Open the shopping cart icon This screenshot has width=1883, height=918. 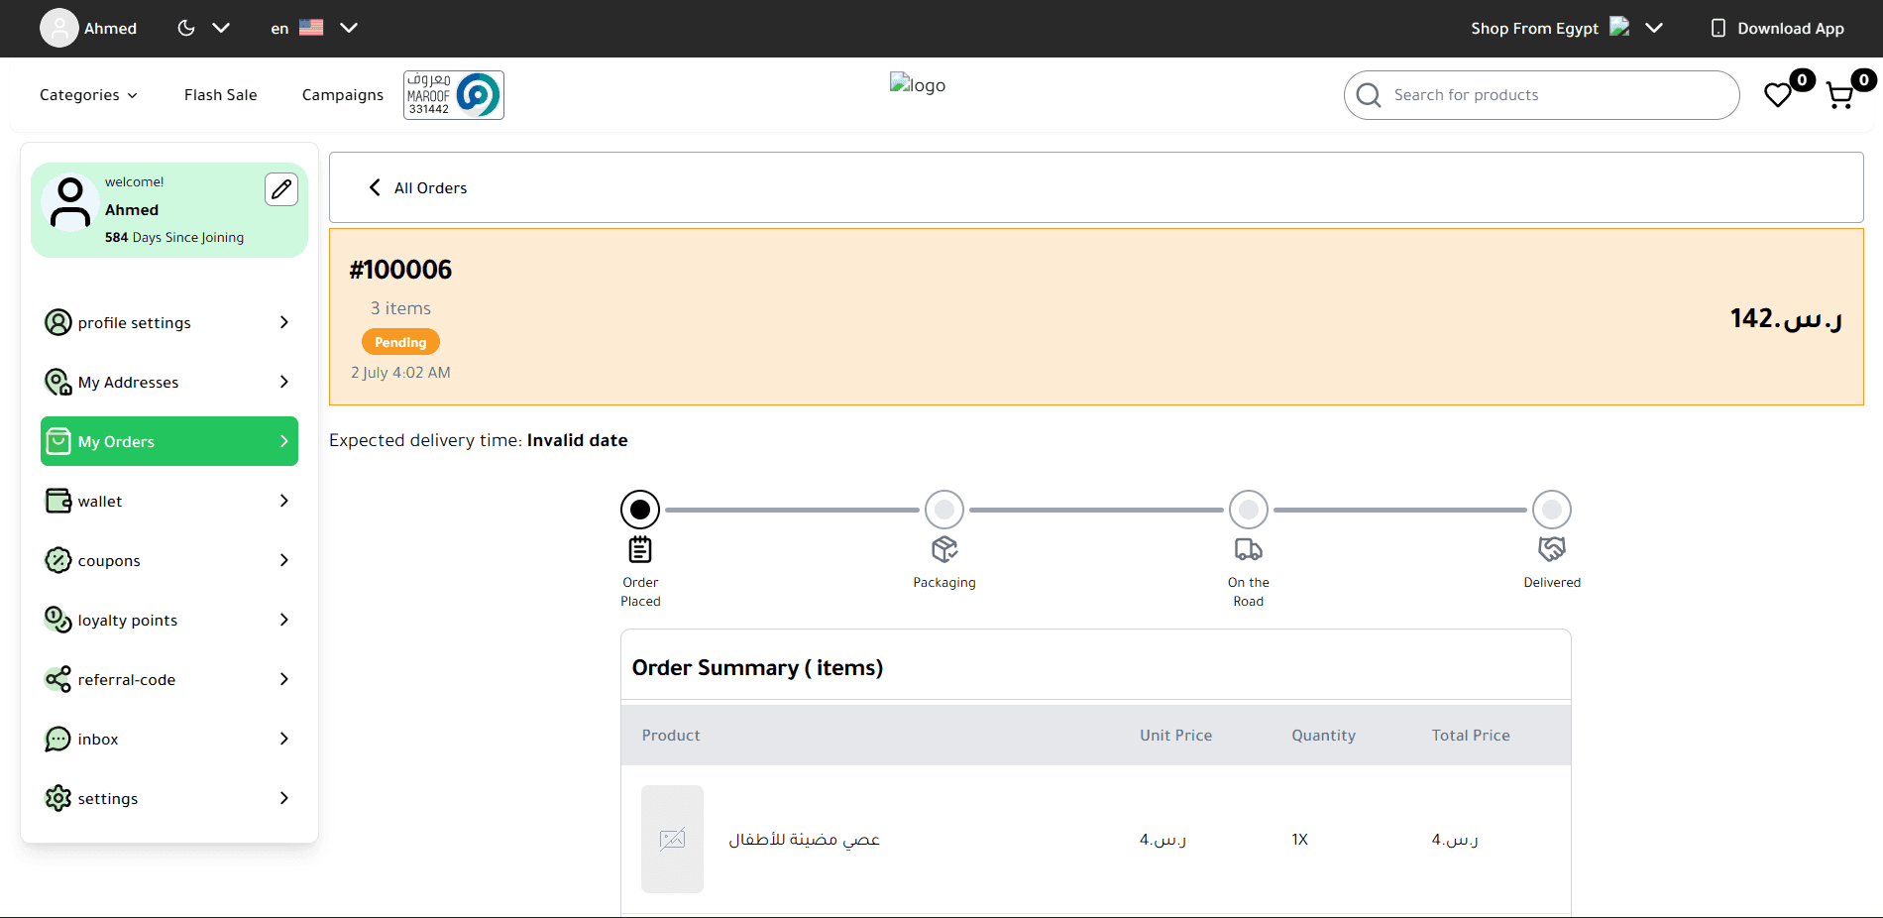[1839, 95]
